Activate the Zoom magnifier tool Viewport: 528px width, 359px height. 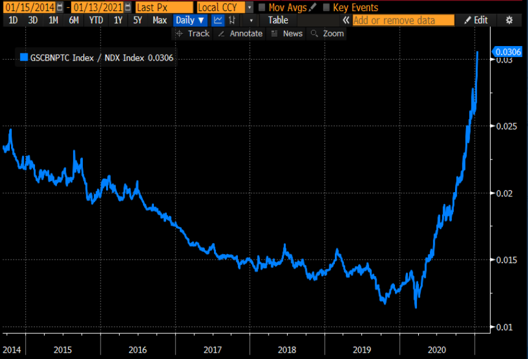point(327,34)
